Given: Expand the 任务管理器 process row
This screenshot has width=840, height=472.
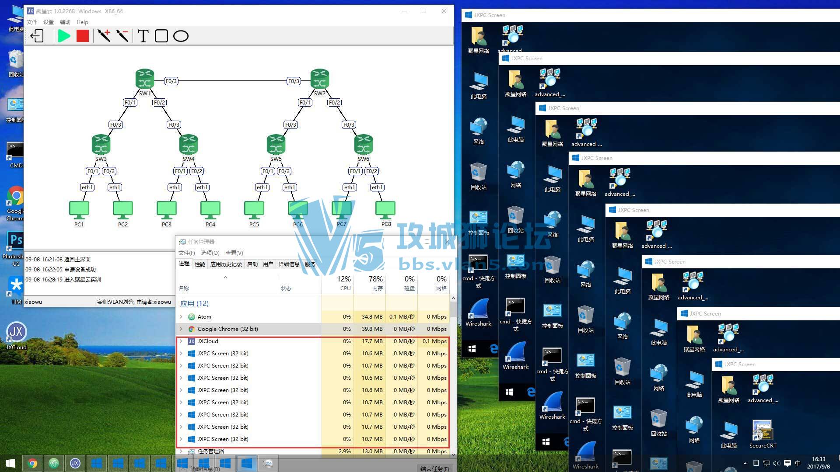Looking at the screenshot, I should coord(181,451).
